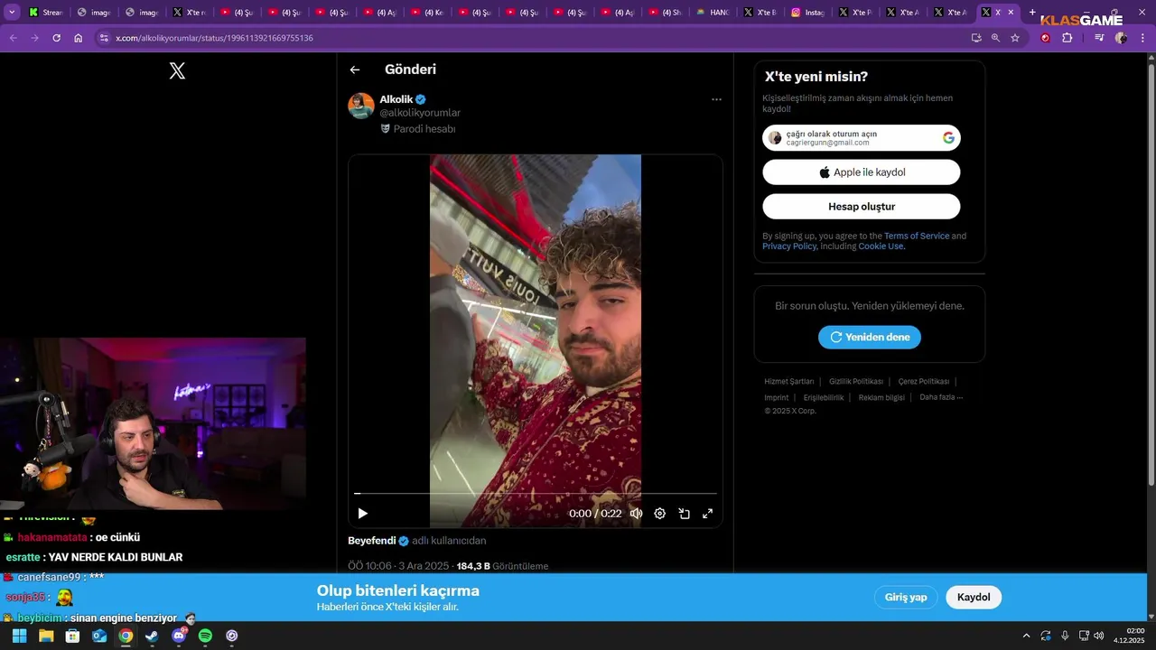Viewport: 1156px width, 650px height.
Task: Click Giriş yap on the blue banner
Action: [906, 598]
